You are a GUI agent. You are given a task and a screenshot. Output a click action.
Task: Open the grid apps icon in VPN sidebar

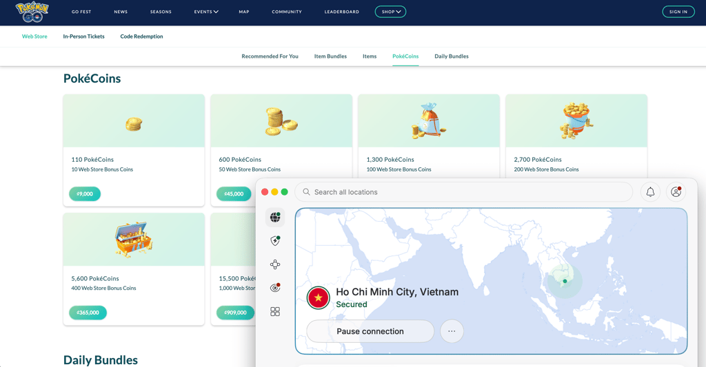pyautogui.click(x=275, y=312)
